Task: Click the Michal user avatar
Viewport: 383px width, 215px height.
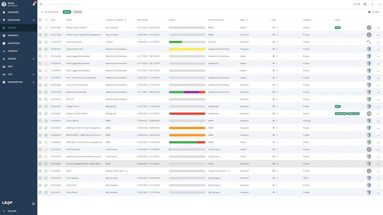Action: pyautogui.click(x=4, y=4)
